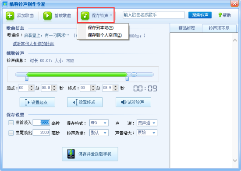Image resolution: width=241 pixels, height=171 pixels.
Task: Switch to the 铃声淘不尽 tab
Action: coord(219,28)
